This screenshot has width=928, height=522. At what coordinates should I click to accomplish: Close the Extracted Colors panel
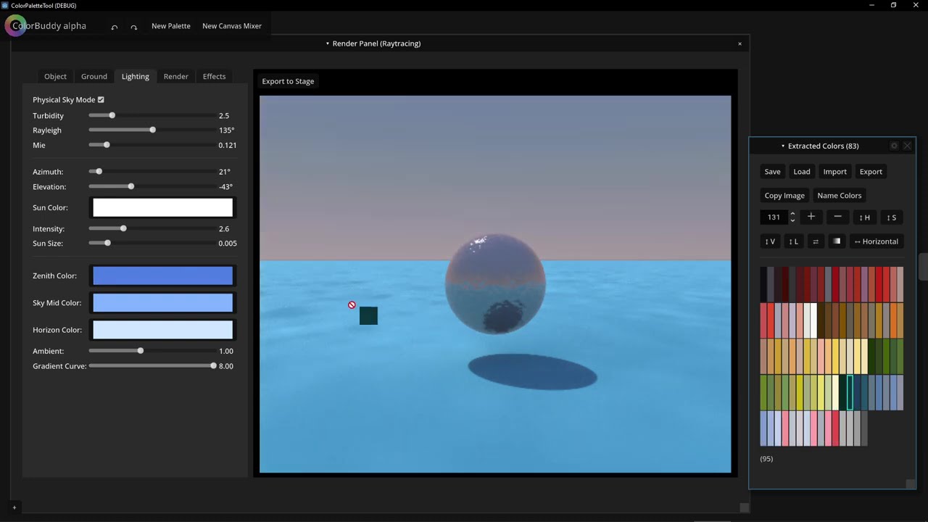coord(907,146)
